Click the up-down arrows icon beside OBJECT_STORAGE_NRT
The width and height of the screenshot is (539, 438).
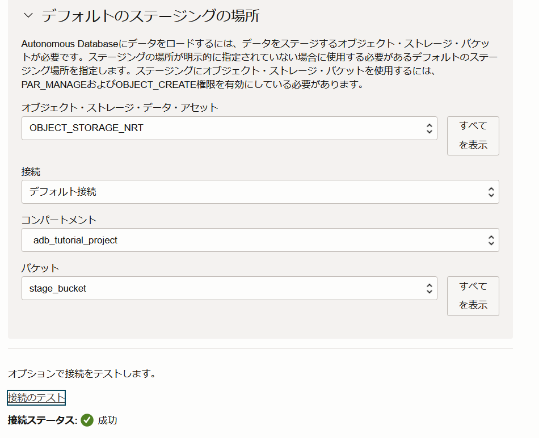pos(429,128)
